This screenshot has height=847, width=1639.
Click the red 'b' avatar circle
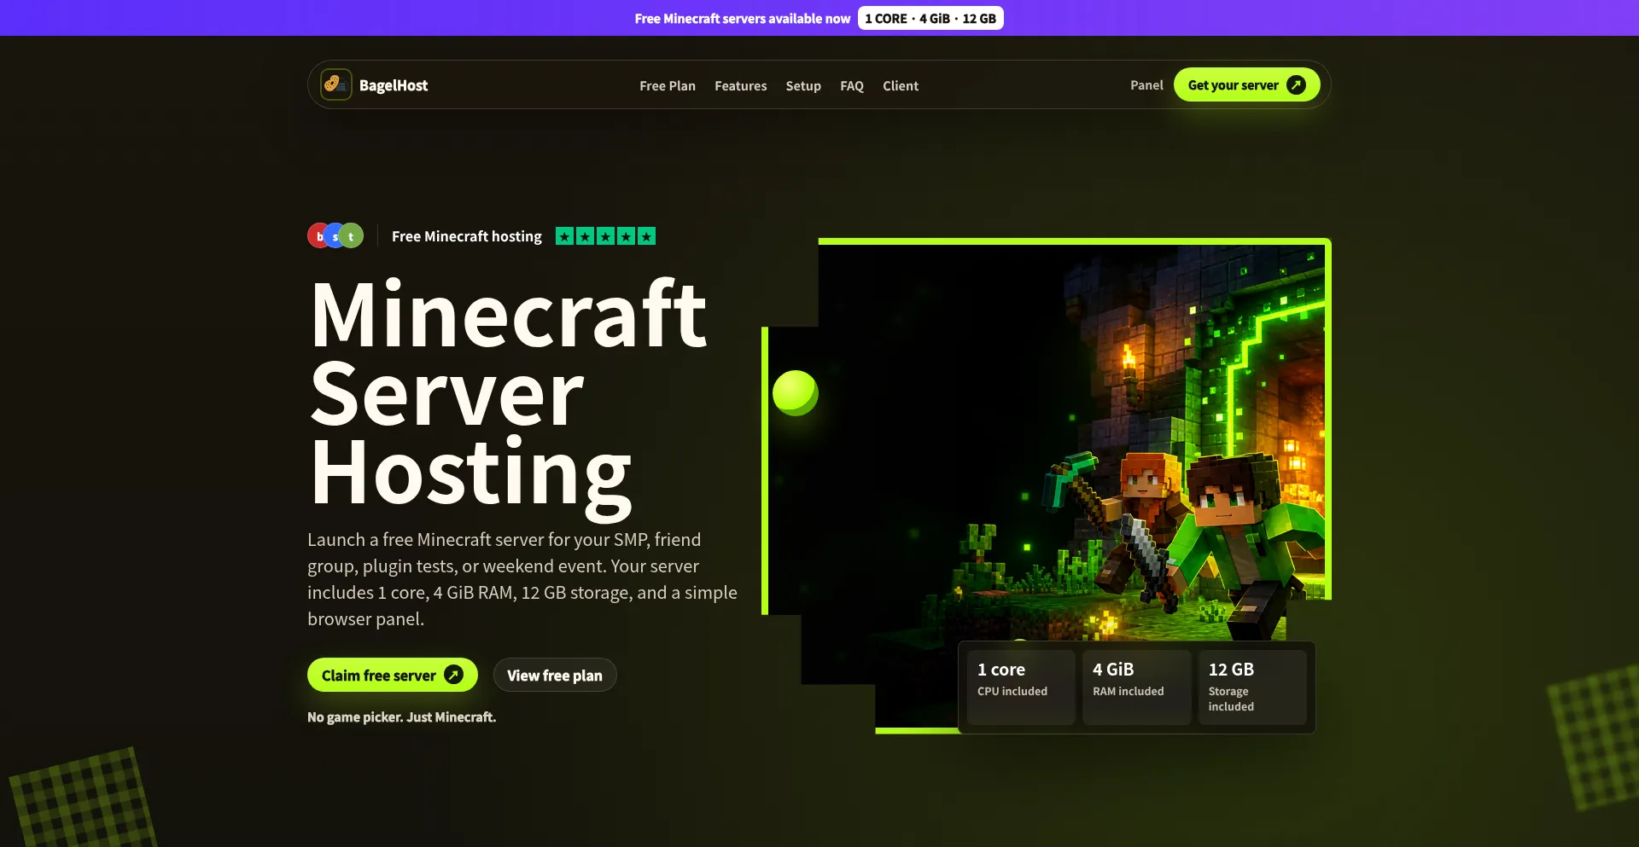319,235
